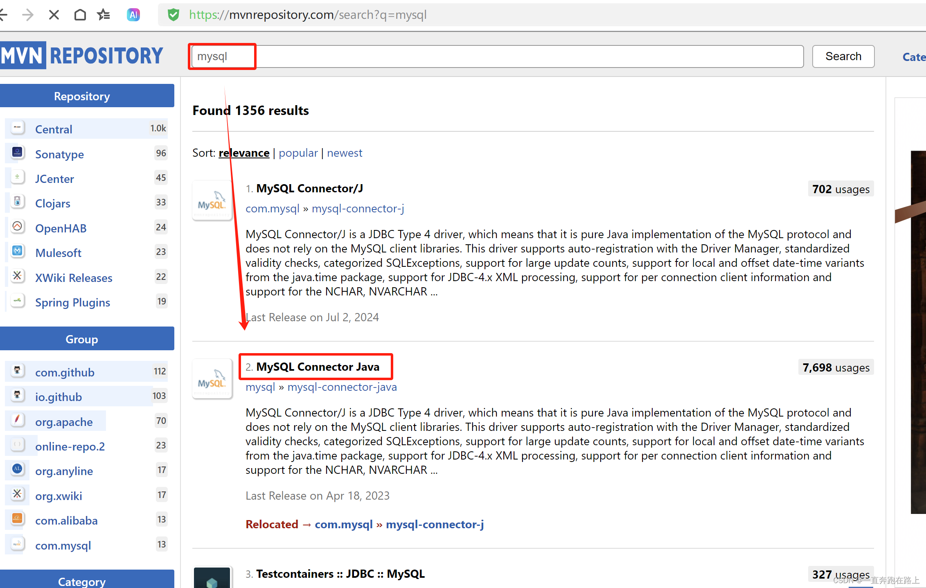Click the MVN Repository logo
Screen dimensions: 926x588
pyautogui.click(x=81, y=55)
